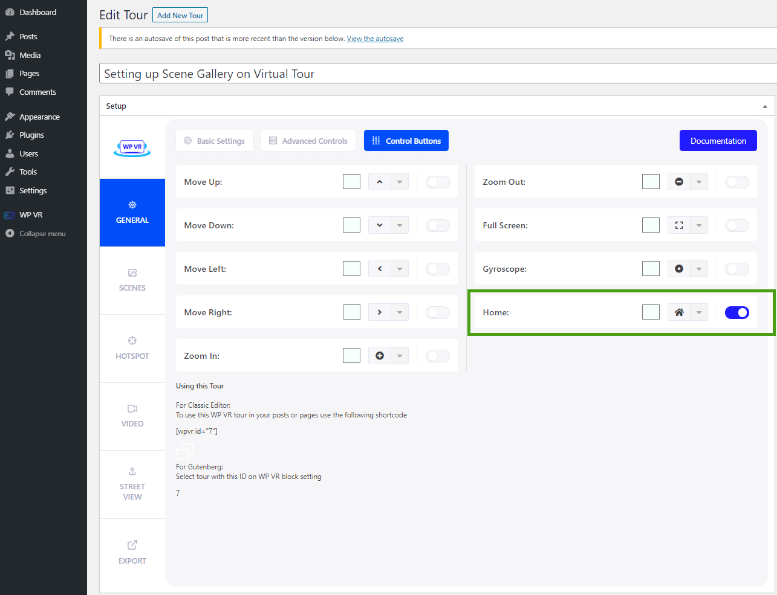Click the WP VR logo

coord(132,147)
